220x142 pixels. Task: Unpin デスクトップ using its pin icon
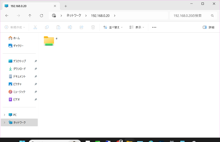(x=36, y=61)
